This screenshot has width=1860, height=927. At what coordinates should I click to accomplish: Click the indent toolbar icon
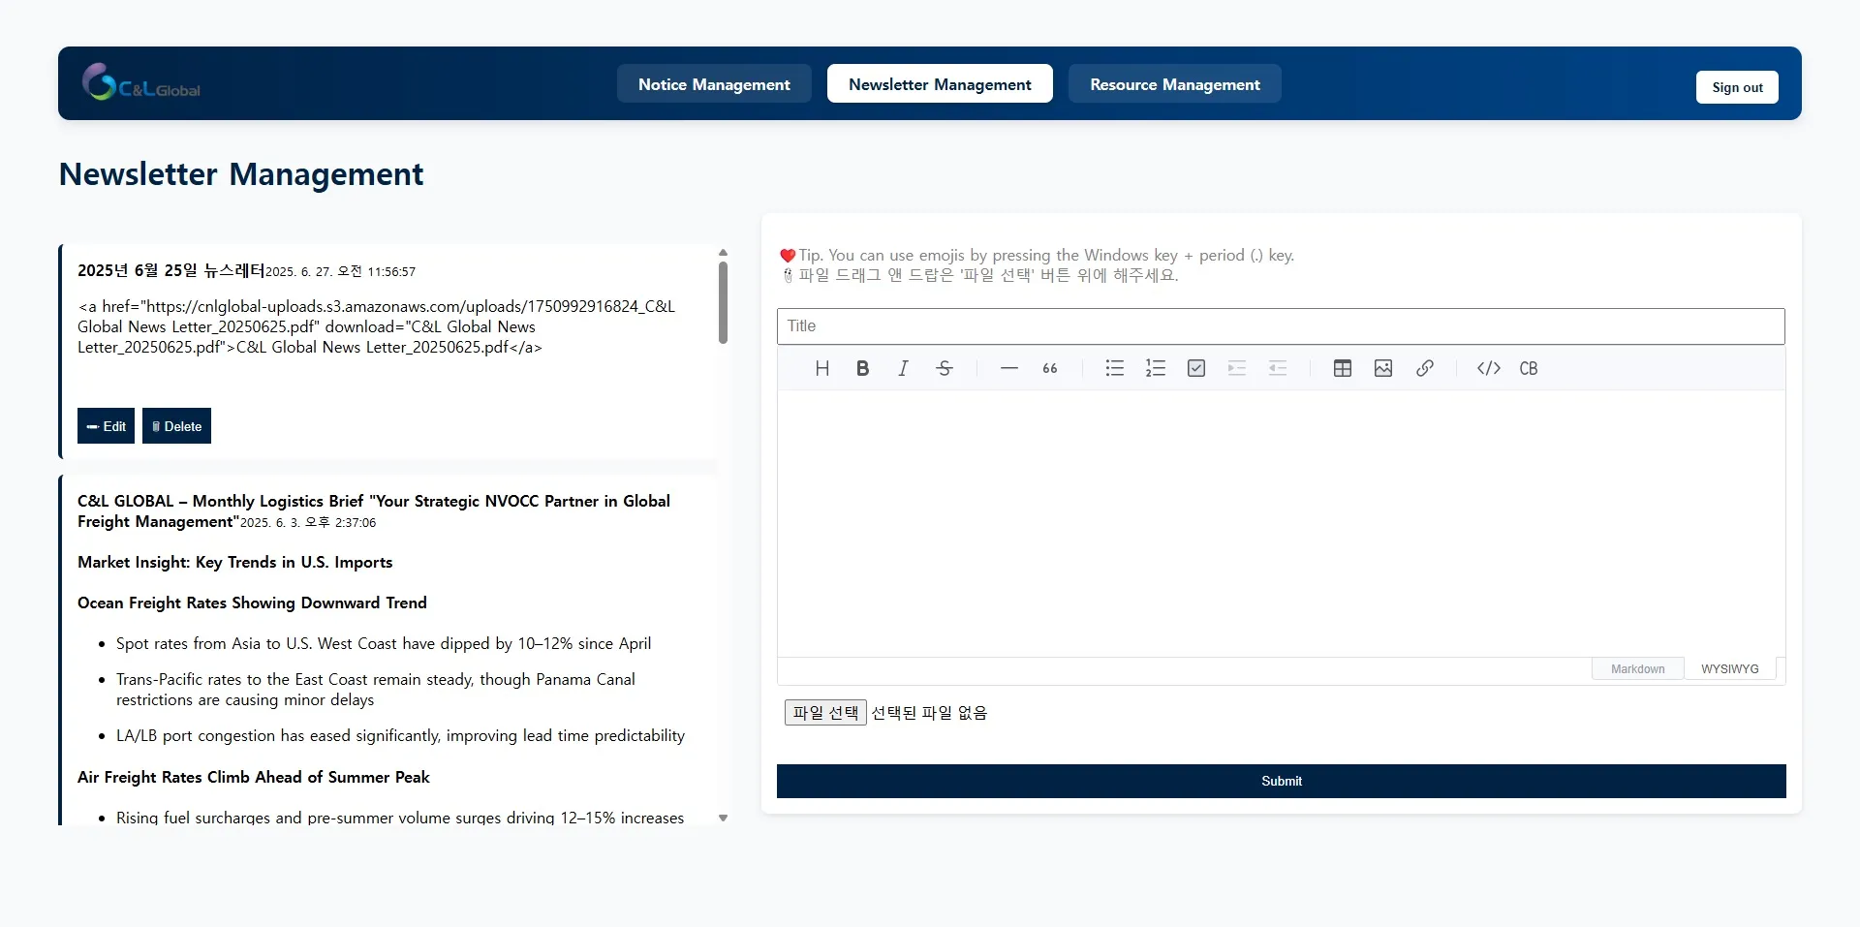pos(1237,368)
